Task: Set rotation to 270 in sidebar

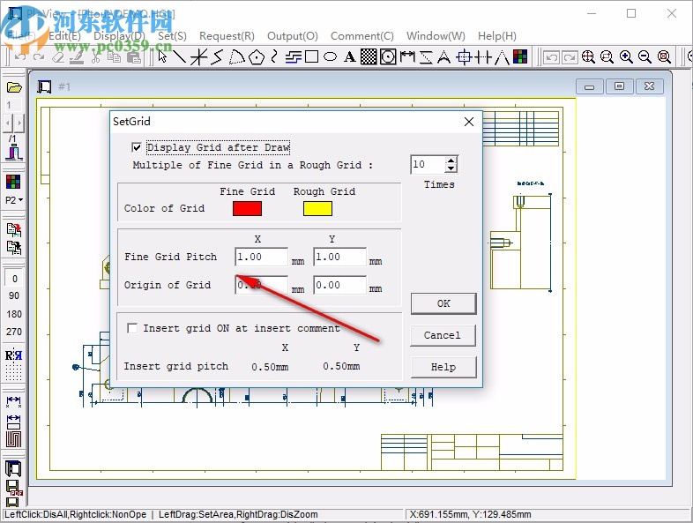Action: pos(14,332)
